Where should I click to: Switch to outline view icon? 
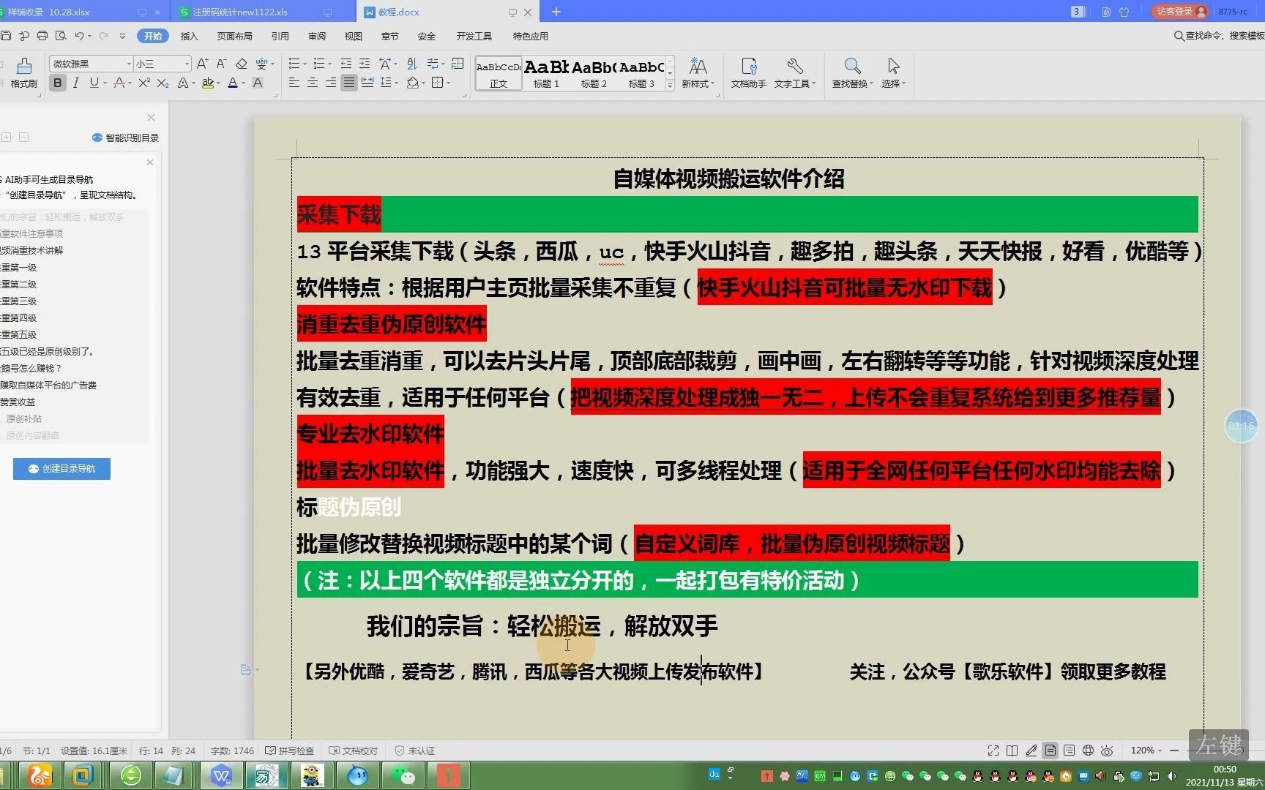1070,750
